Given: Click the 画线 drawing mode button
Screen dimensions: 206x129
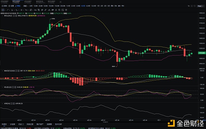Looking at the screenshot, I should pyautogui.click(x=18, y=6).
